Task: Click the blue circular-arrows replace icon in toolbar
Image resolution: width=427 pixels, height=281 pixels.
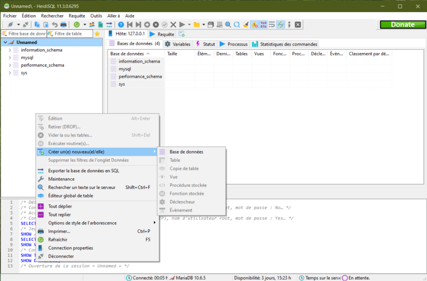Action: pos(237,25)
